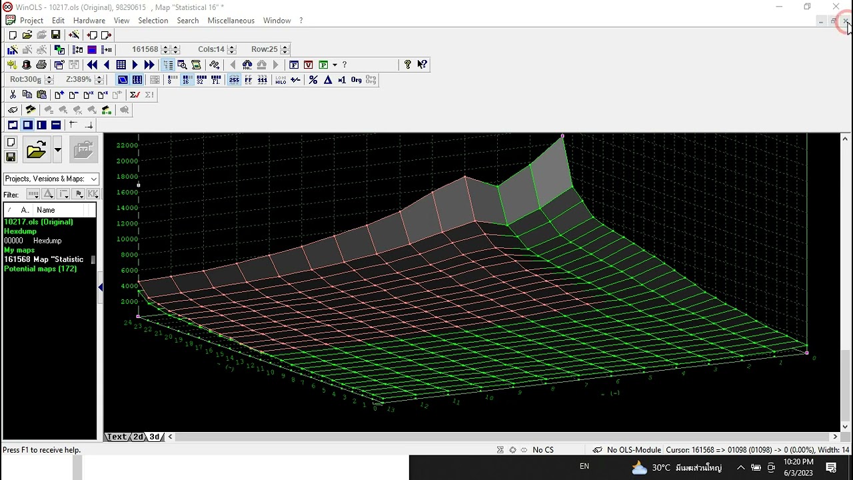Select the 00000 Hexdump entry

33,241
